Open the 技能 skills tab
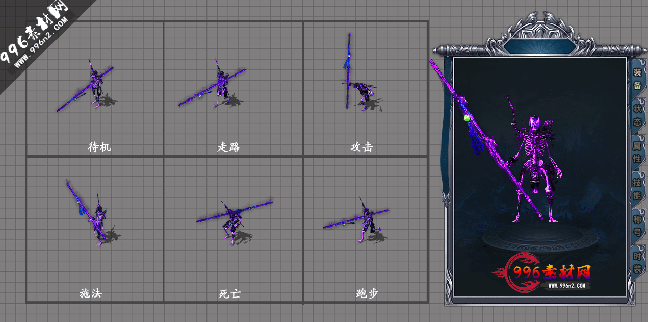This screenshot has height=322, width=648. pyautogui.click(x=637, y=189)
